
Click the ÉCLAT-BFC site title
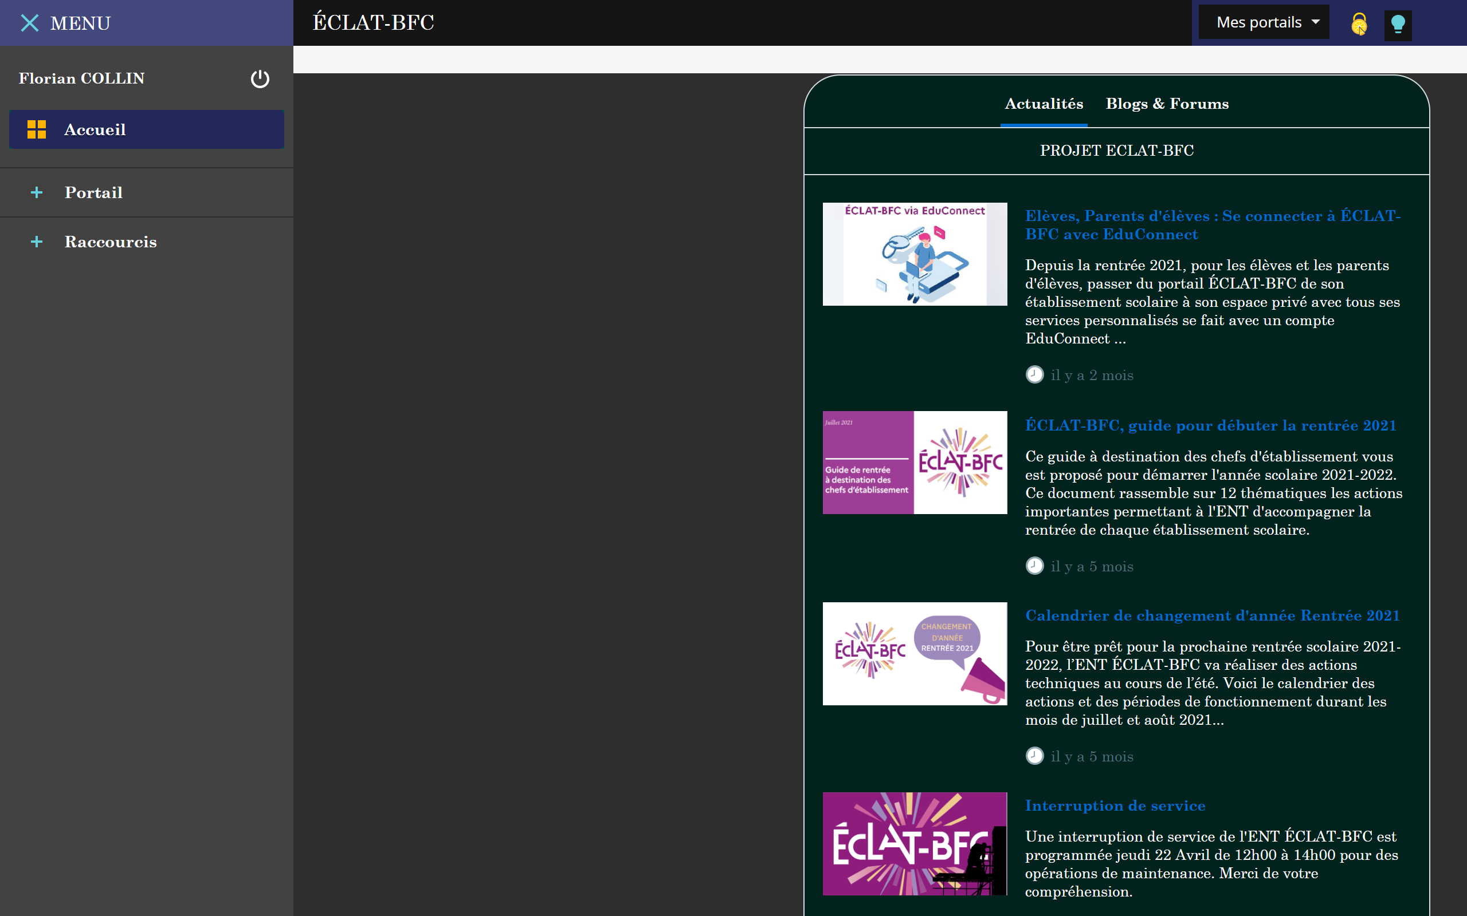pos(374,22)
